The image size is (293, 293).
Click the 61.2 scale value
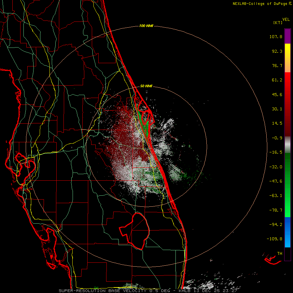click(x=277, y=80)
